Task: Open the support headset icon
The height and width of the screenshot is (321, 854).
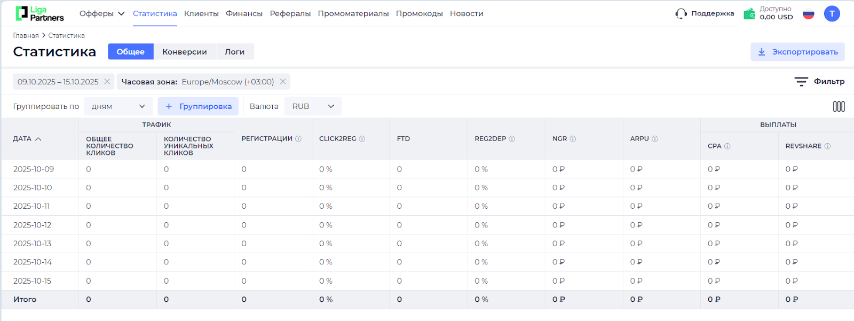Action: tap(681, 13)
